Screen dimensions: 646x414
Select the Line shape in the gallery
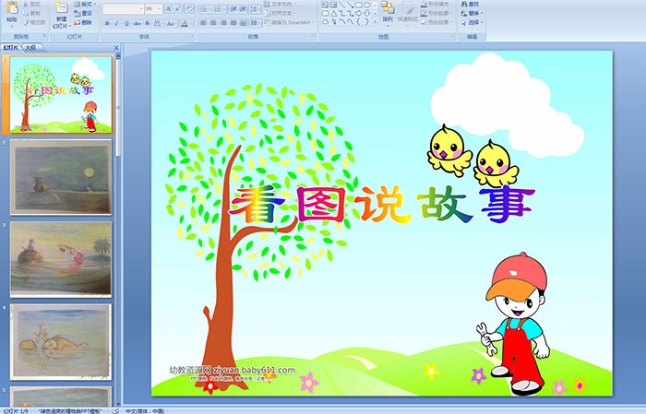(341, 5)
